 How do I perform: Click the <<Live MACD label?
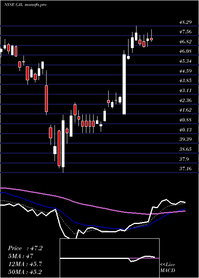(168, 268)
